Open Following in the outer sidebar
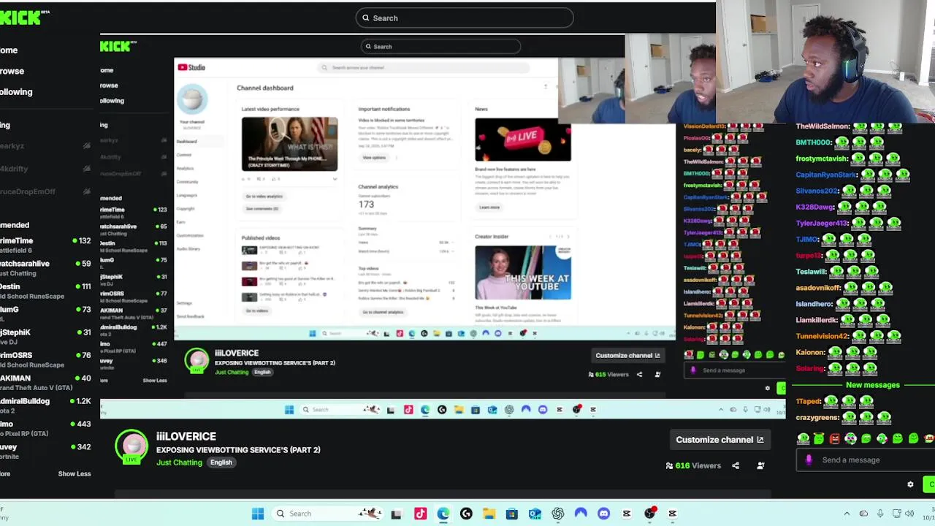The width and height of the screenshot is (935, 526). tap(16, 92)
